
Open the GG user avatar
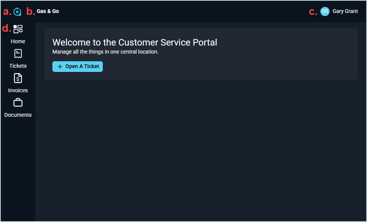pyautogui.click(x=325, y=11)
